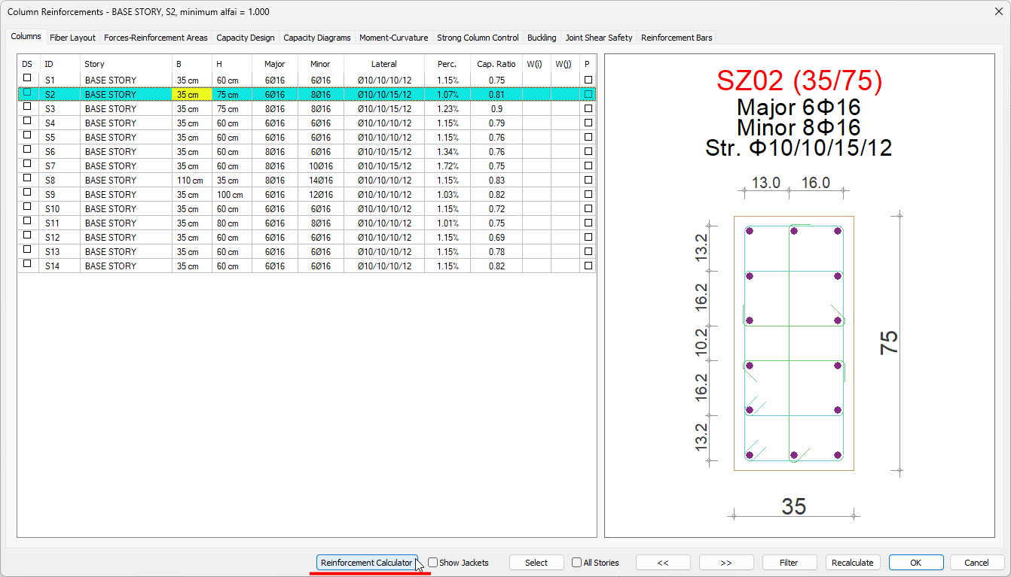Click the yellow B cell of S2
This screenshot has height=577, width=1011.
[x=191, y=95]
